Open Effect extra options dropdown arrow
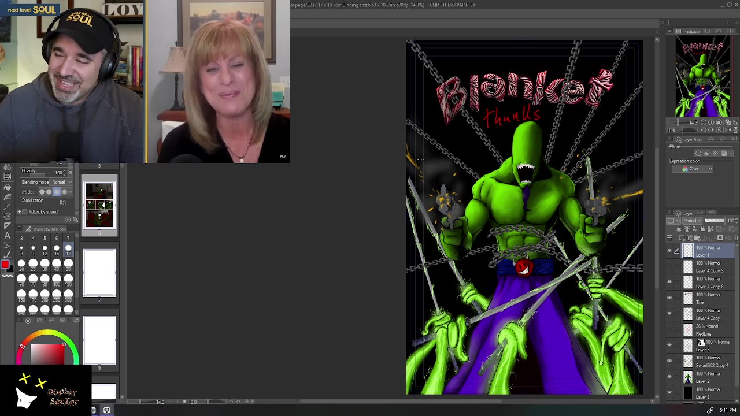Image resolution: width=740 pixels, height=416 pixels. [731, 153]
